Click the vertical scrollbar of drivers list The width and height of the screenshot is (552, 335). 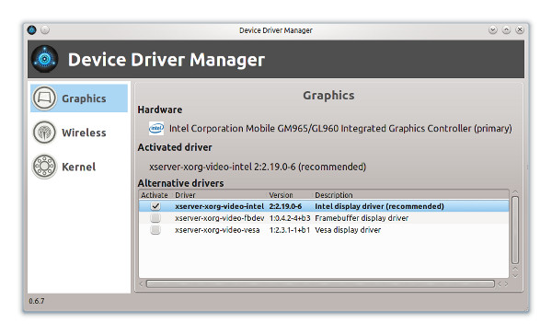point(515,230)
